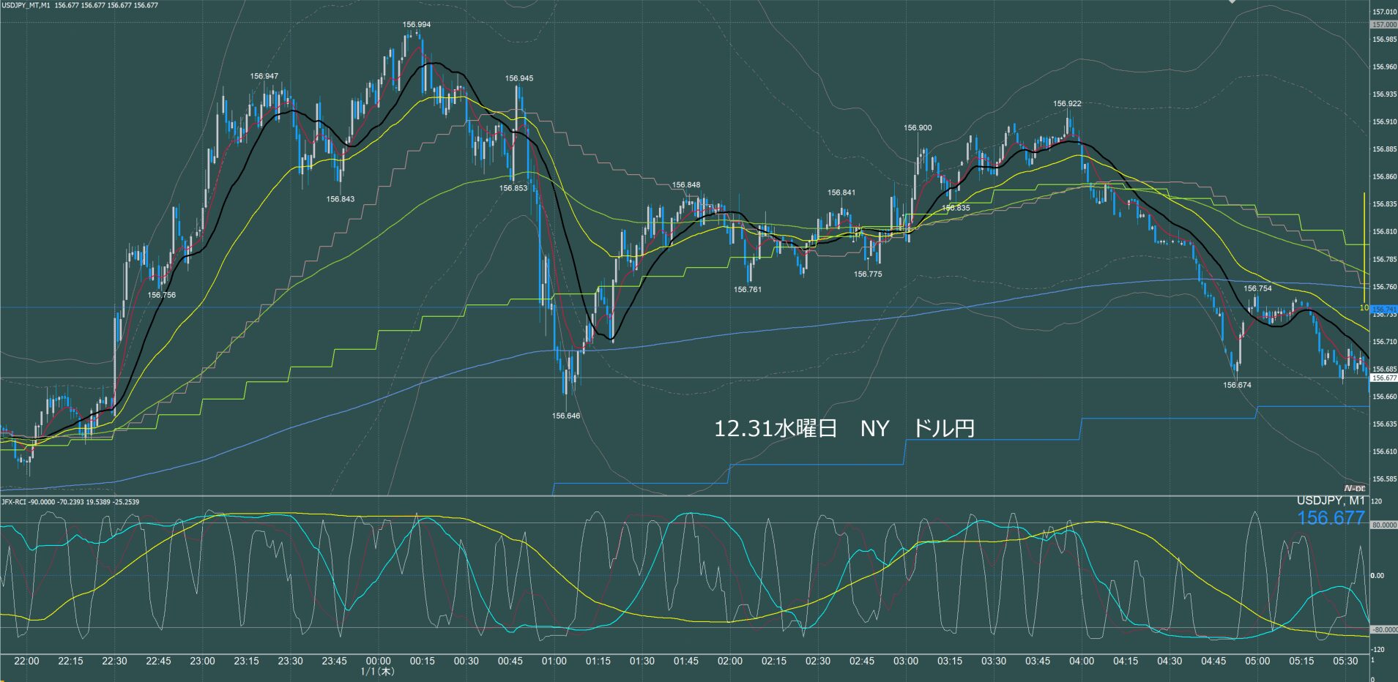Click the 156.756 swing low label

click(161, 295)
